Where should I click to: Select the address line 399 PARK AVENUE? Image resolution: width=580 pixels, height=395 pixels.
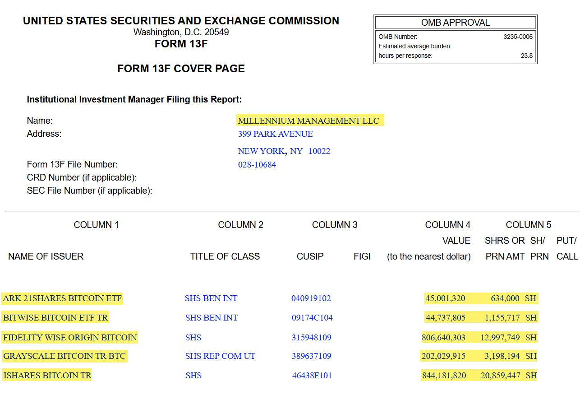tap(275, 134)
